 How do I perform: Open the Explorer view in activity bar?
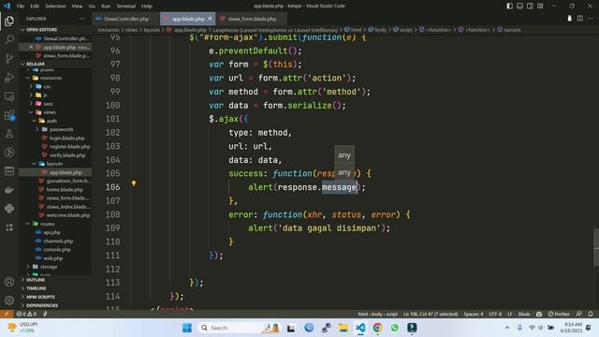point(9,21)
